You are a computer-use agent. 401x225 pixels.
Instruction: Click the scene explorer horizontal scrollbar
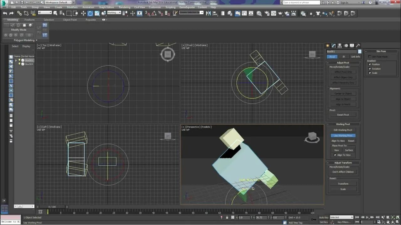(24, 206)
